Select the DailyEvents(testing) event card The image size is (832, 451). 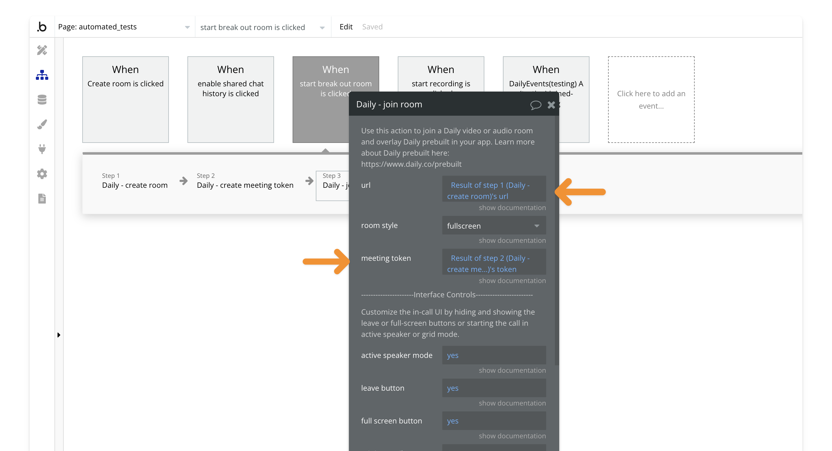tap(546, 74)
